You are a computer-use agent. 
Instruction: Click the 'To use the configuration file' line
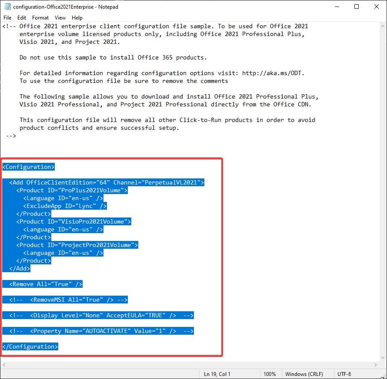tap(123, 81)
